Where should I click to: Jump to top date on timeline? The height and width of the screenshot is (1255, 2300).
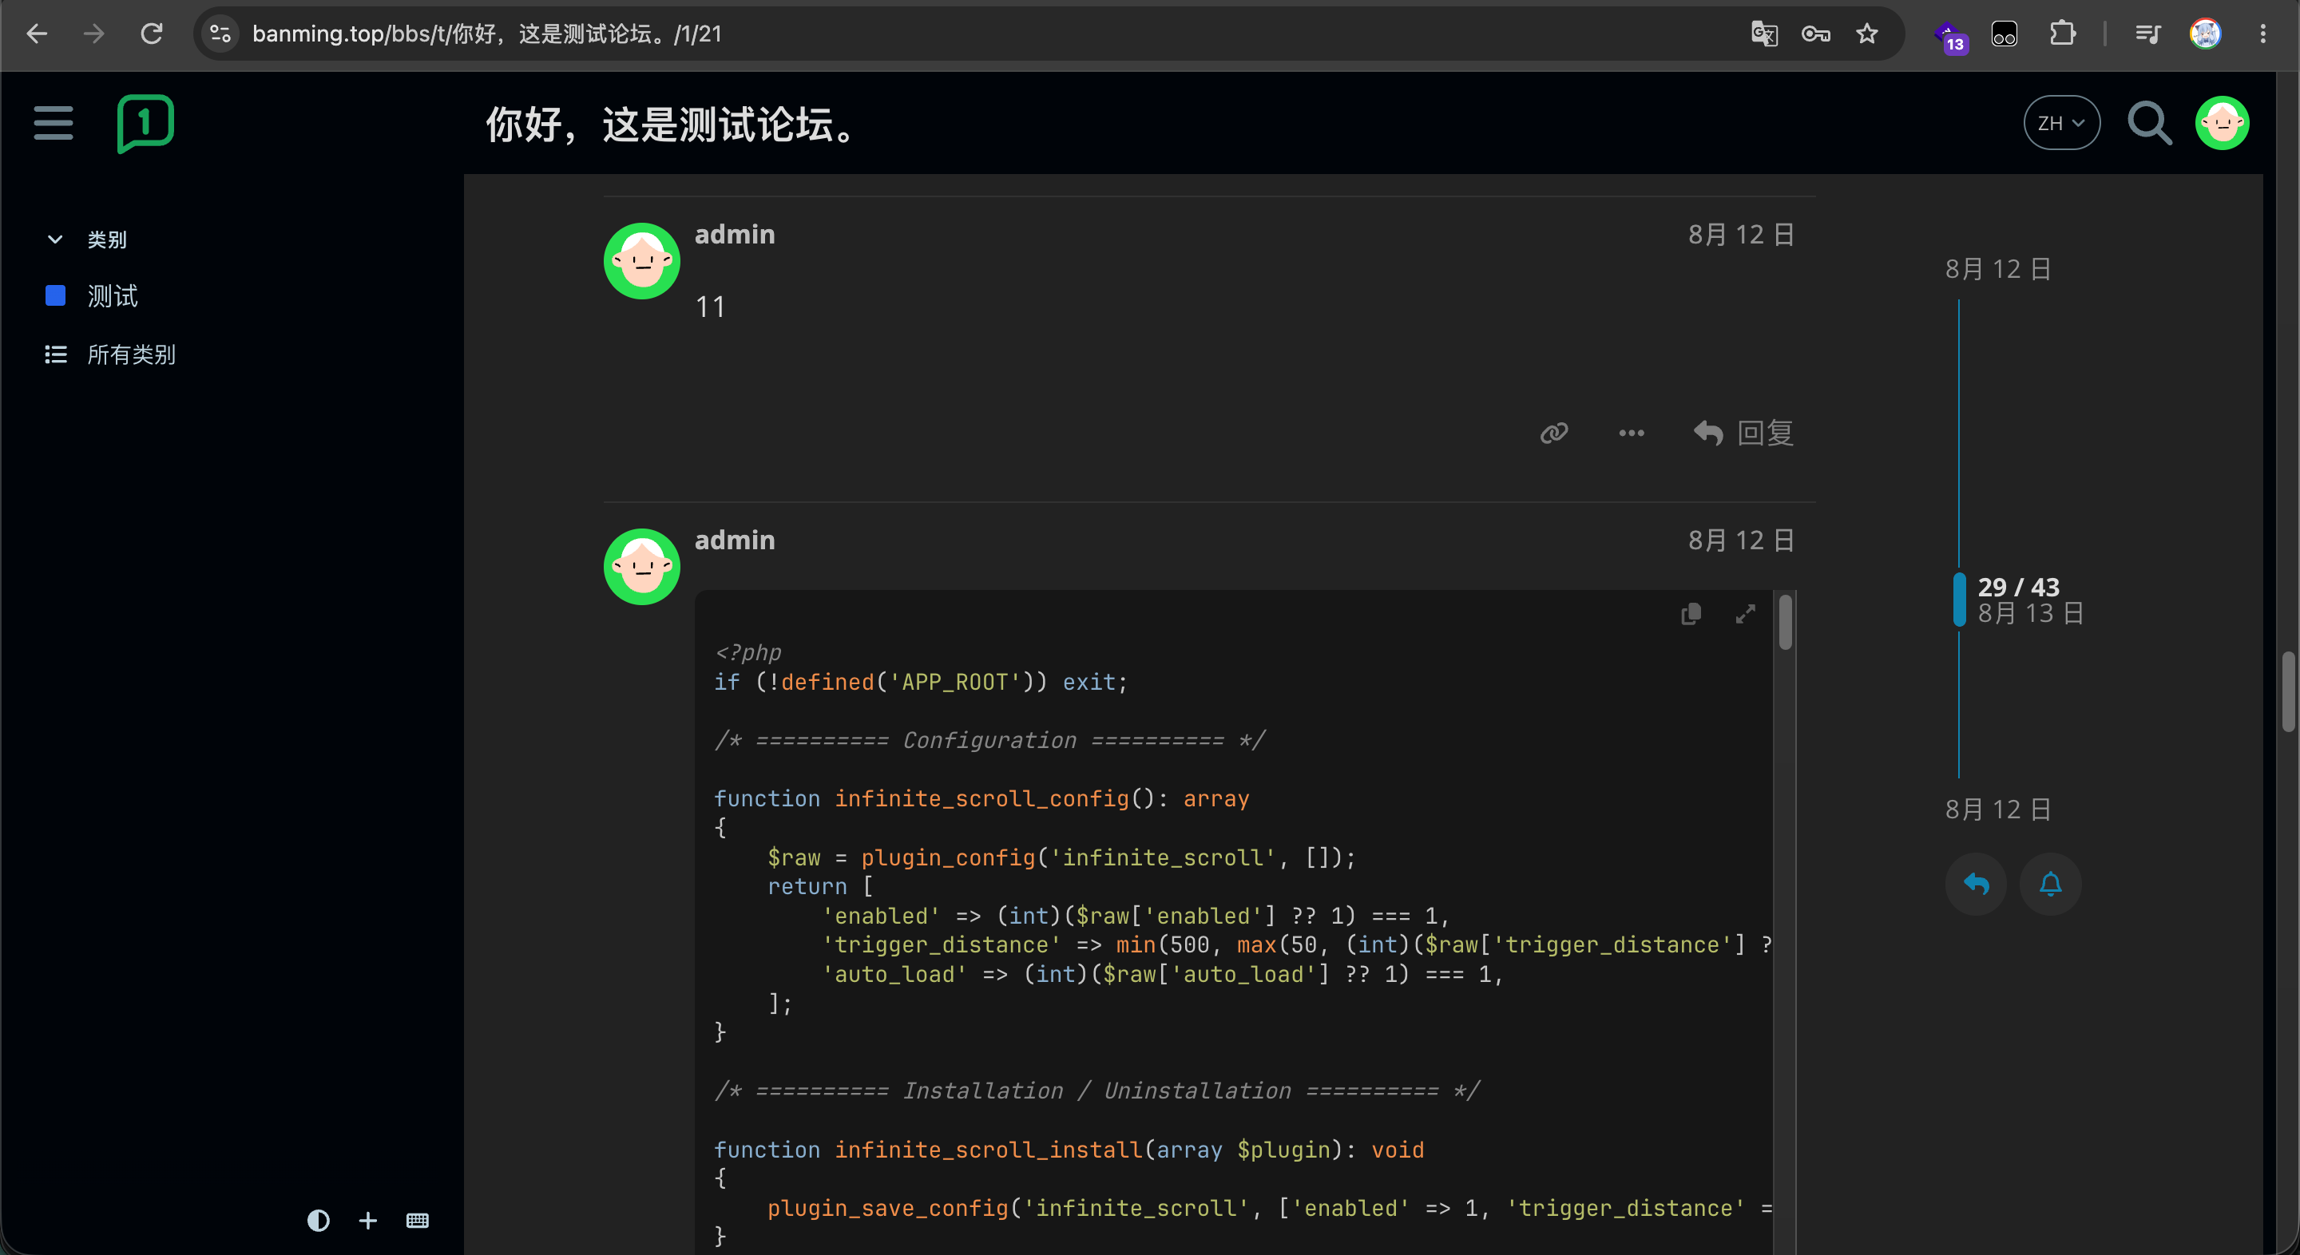[x=1998, y=269]
